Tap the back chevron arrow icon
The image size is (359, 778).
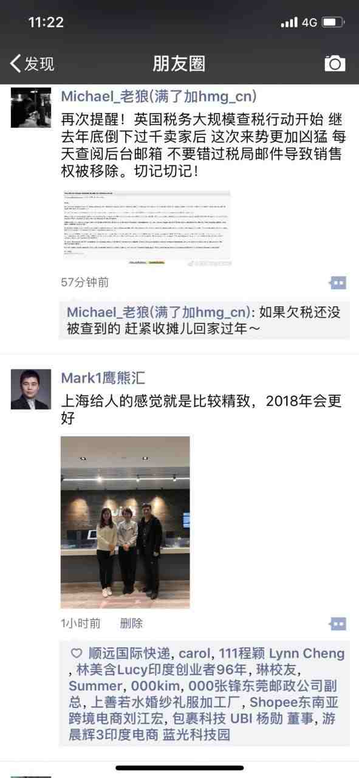coord(16,63)
